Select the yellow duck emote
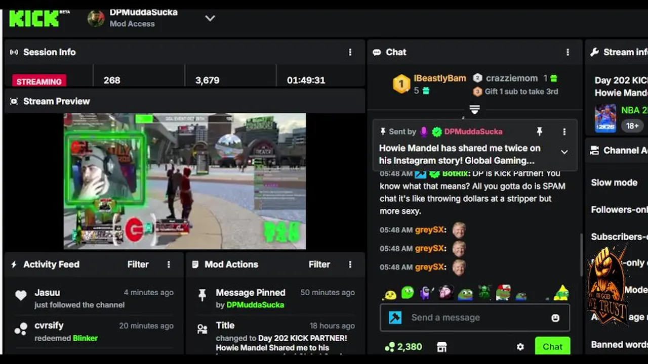This screenshot has height=364, width=648. click(x=389, y=294)
